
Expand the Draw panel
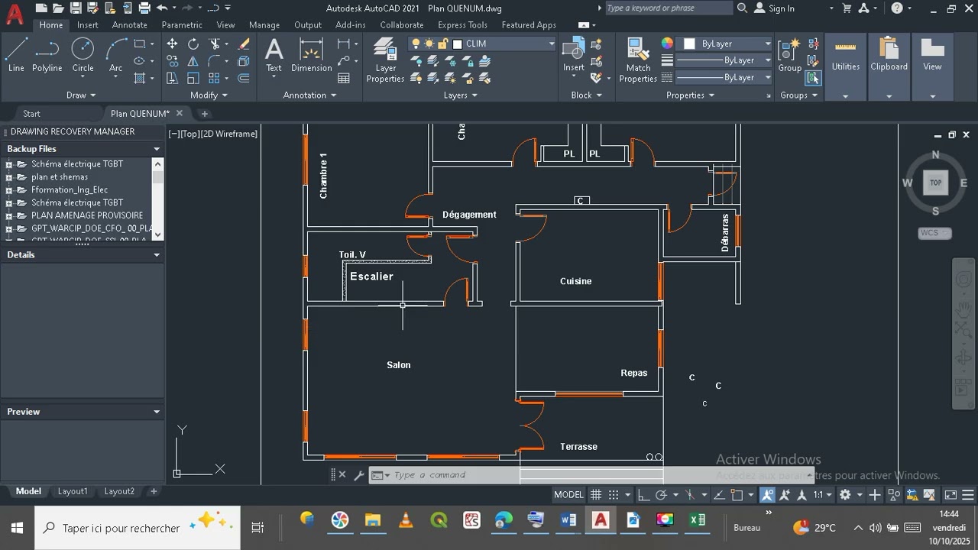[x=81, y=95]
